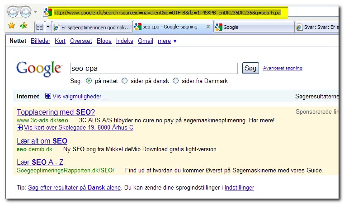Select the 'på nettet' radio button
344x204 pixels.
tap(89, 81)
